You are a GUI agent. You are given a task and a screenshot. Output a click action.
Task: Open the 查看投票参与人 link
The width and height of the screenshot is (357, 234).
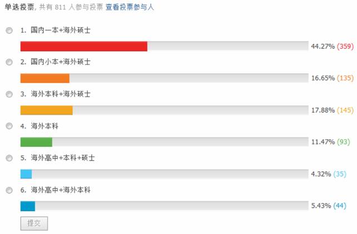[x=130, y=7]
